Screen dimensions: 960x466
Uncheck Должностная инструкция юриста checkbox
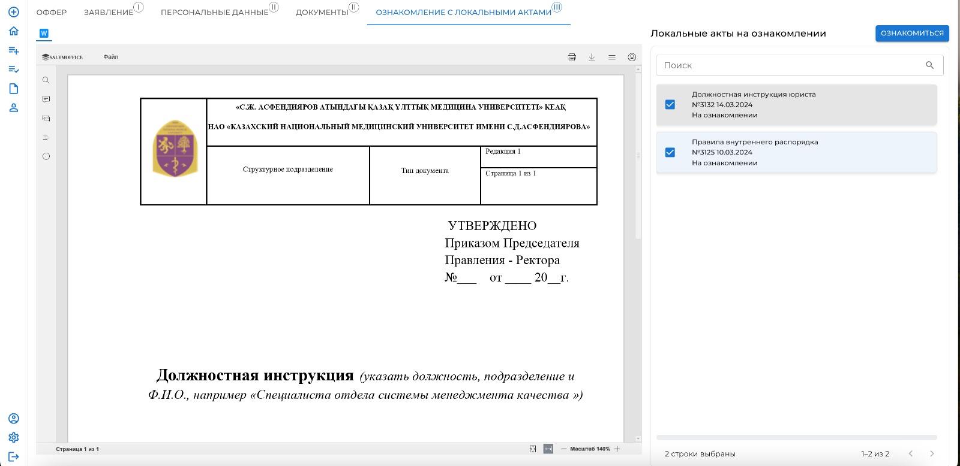click(670, 105)
